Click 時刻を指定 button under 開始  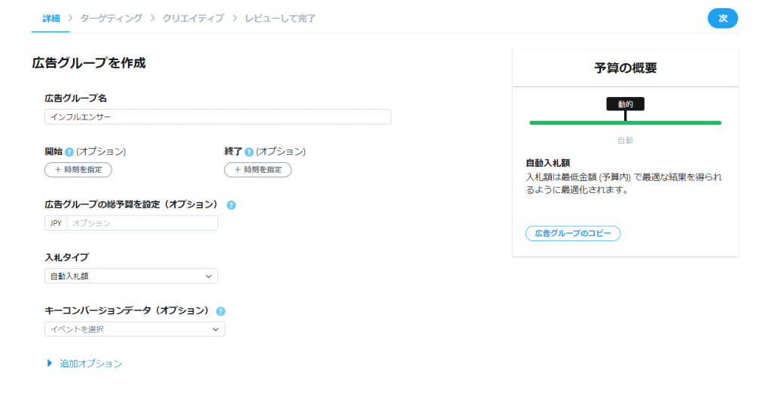coord(78,170)
